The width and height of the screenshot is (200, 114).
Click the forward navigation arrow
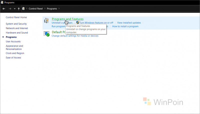pyautogui.click(x=10, y=9)
